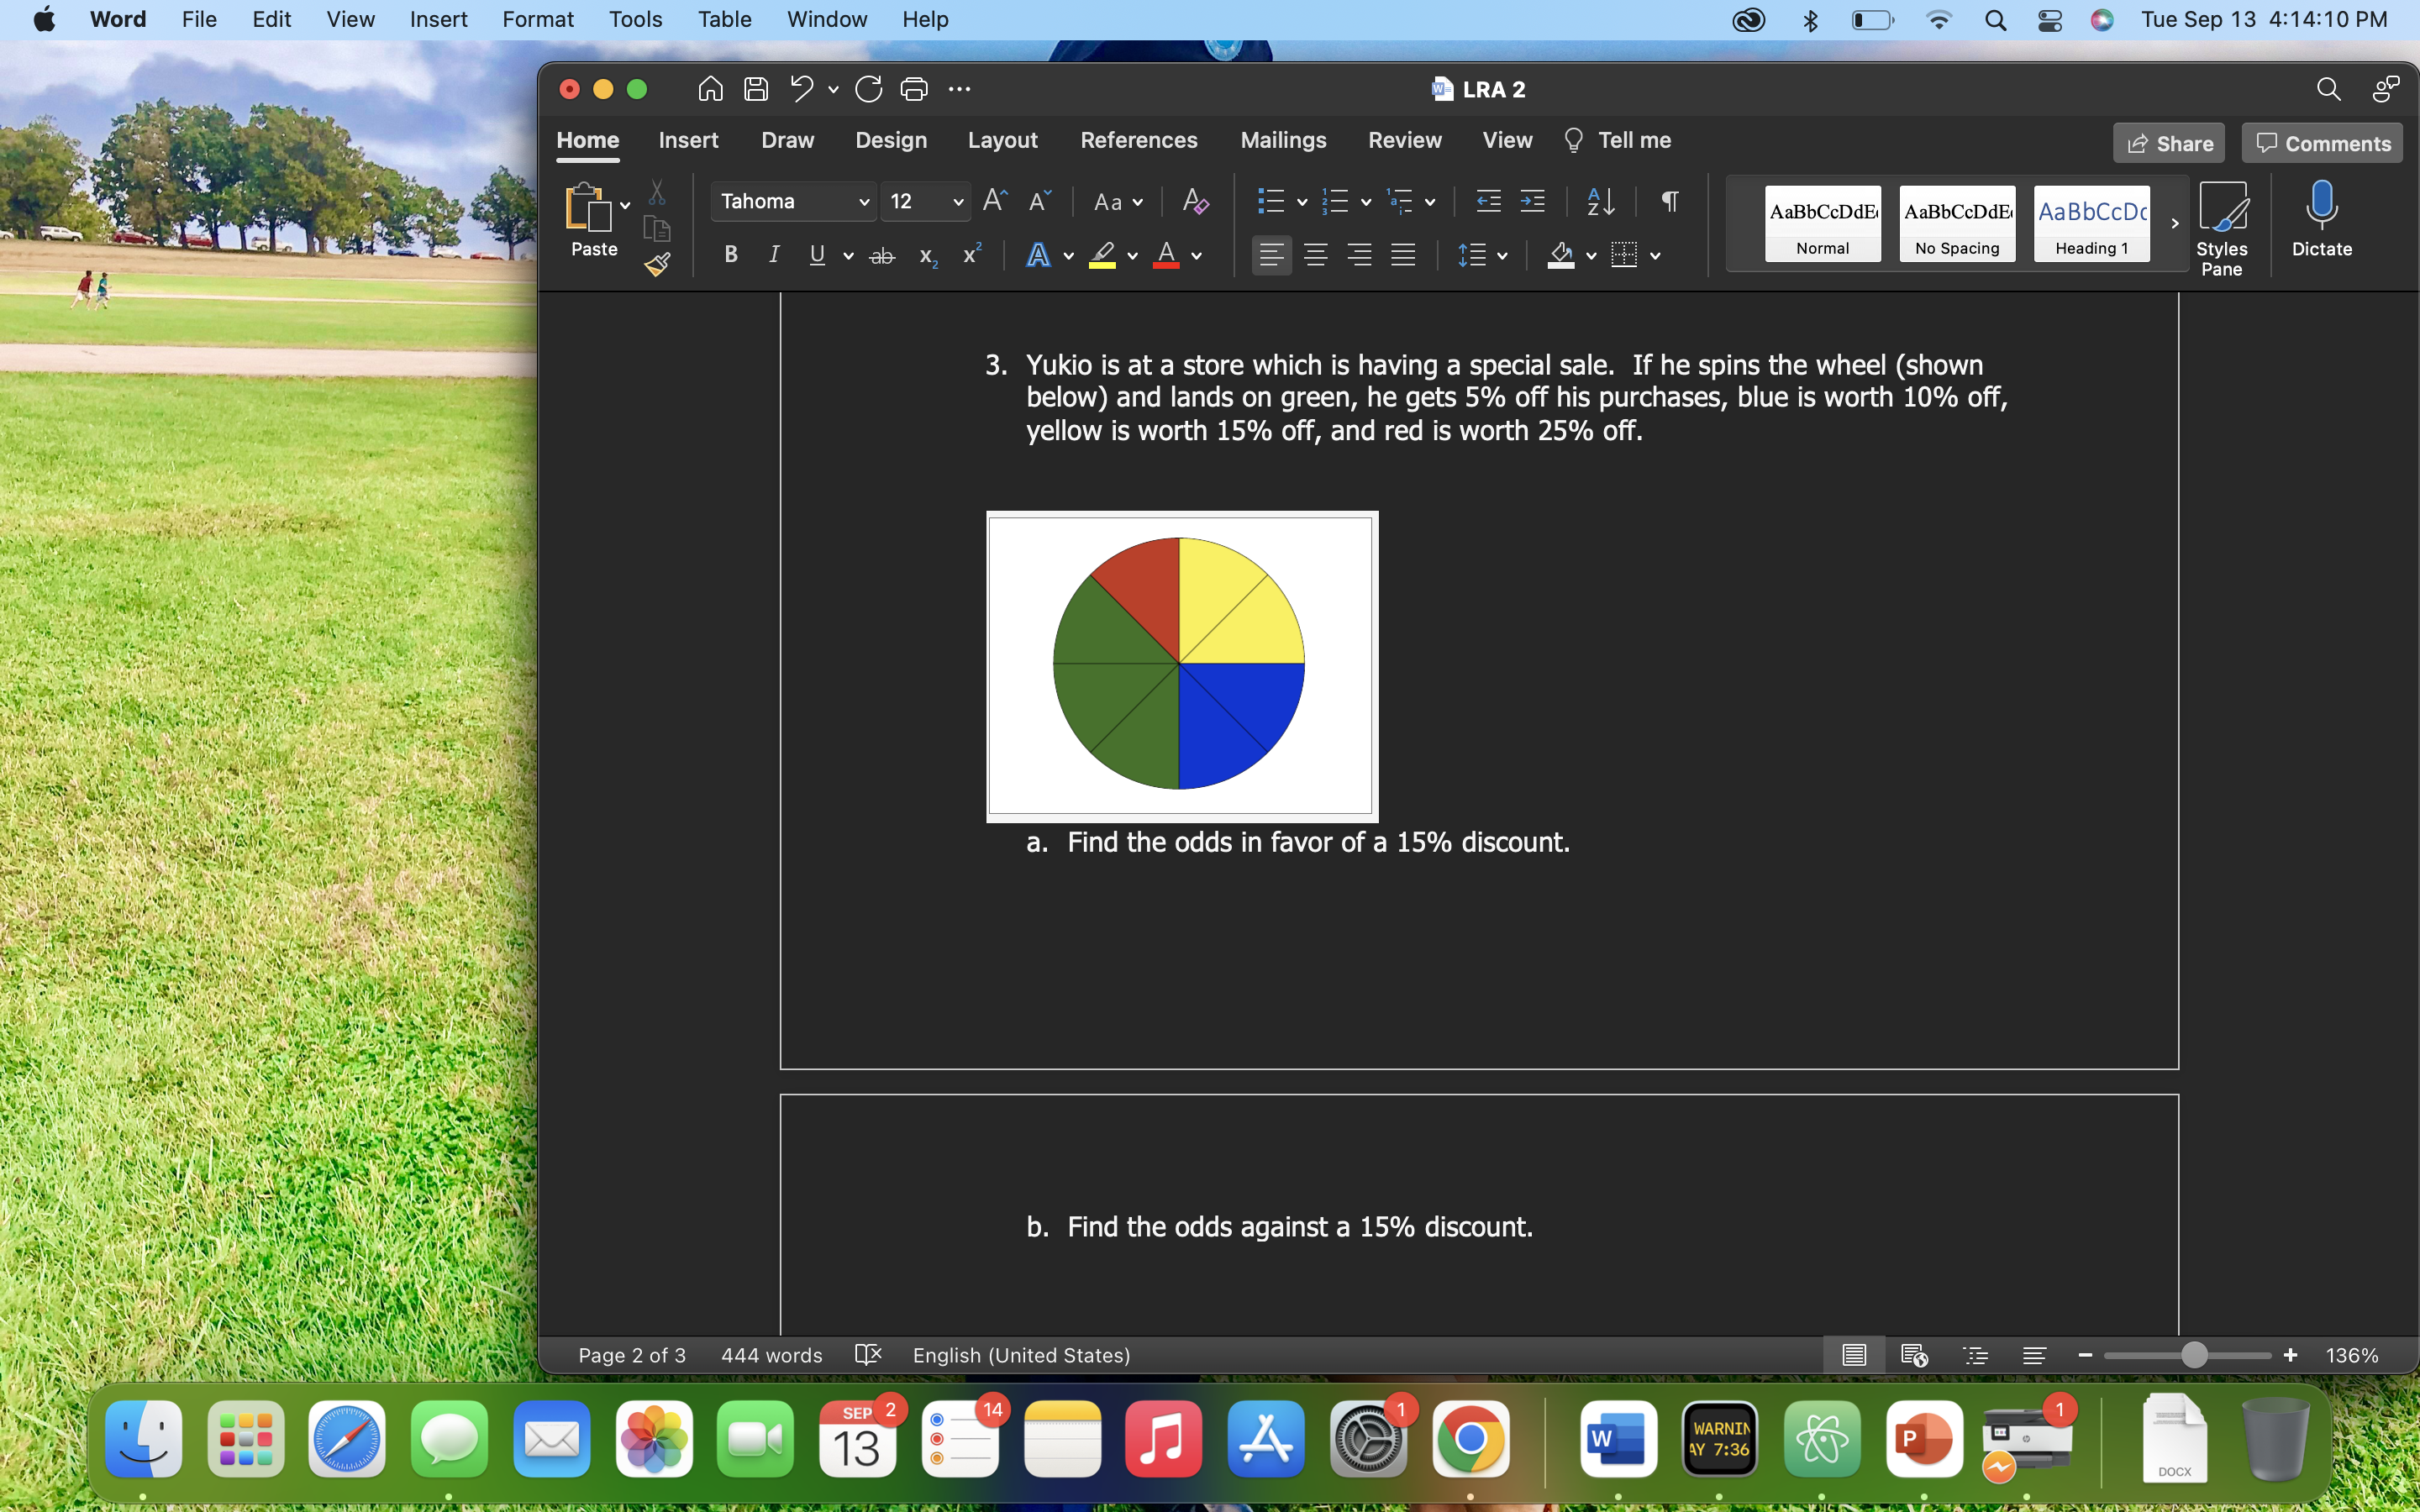Viewport: 2420px width, 1512px height.
Task: Choose a font color swatch
Action: 1166,255
